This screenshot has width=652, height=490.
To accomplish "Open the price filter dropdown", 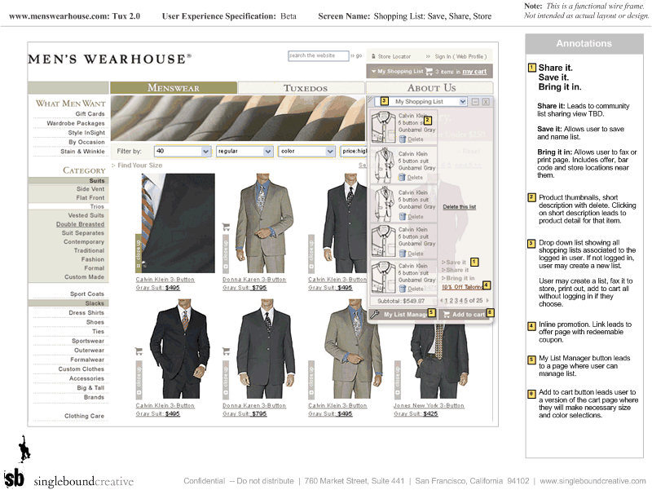I will click(x=354, y=151).
